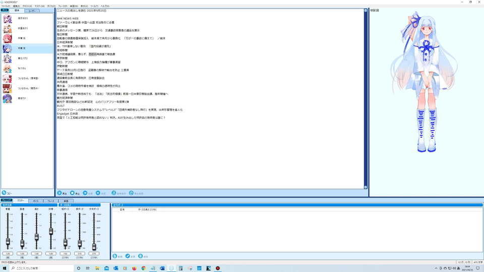Click the save audio (音声保存) icon
The height and width of the screenshot is (272, 484).
[x=113, y=193]
